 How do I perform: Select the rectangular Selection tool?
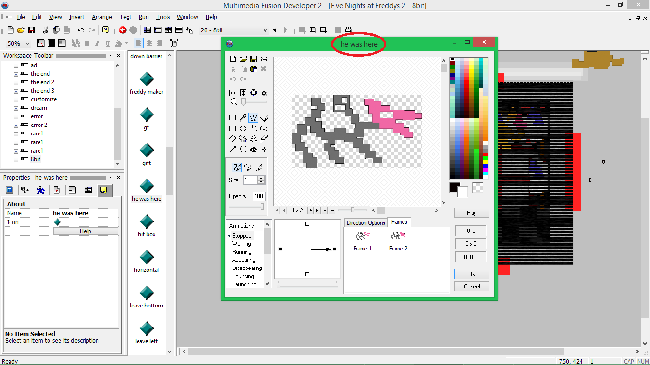[x=233, y=117]
